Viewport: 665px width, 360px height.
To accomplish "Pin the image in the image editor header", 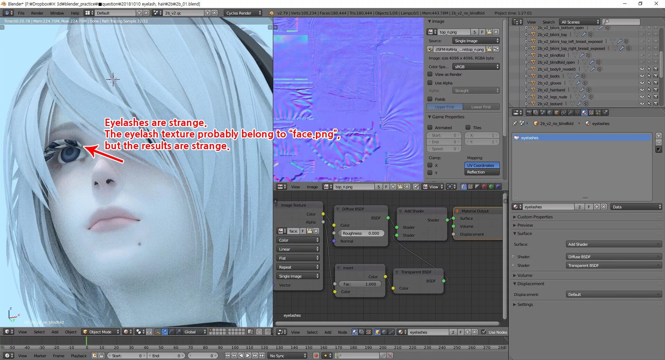I will [x=416, y=187].
